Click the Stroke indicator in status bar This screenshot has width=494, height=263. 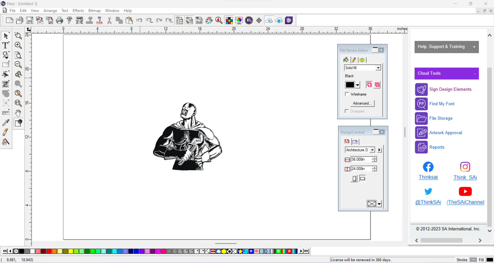(x=473, y=260)
